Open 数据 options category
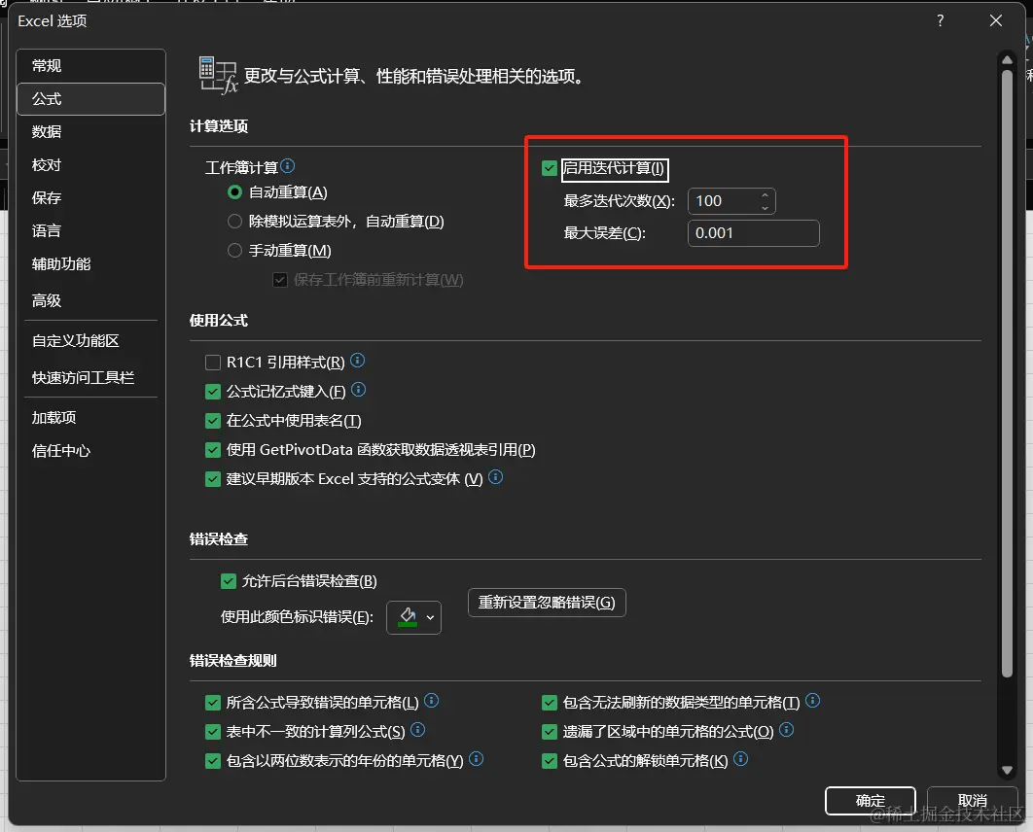 (x=90, y=131)
